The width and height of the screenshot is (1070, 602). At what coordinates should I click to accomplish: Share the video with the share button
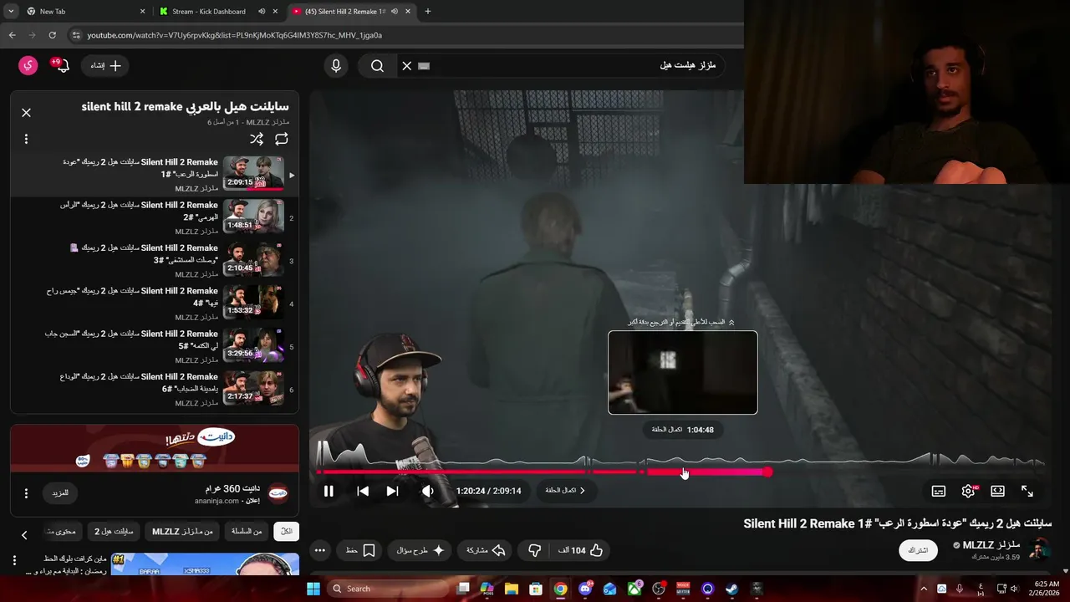point(487,550)
